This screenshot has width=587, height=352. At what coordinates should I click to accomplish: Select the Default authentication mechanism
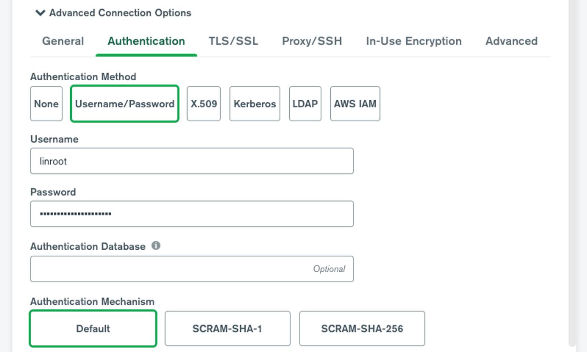coord(93,328)
